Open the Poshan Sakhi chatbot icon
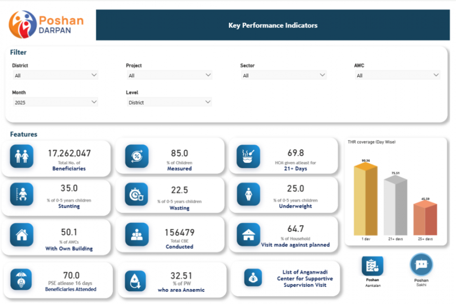Image resolution: width=456 pixels, height=304 pixels. click(x=421, y=265)
